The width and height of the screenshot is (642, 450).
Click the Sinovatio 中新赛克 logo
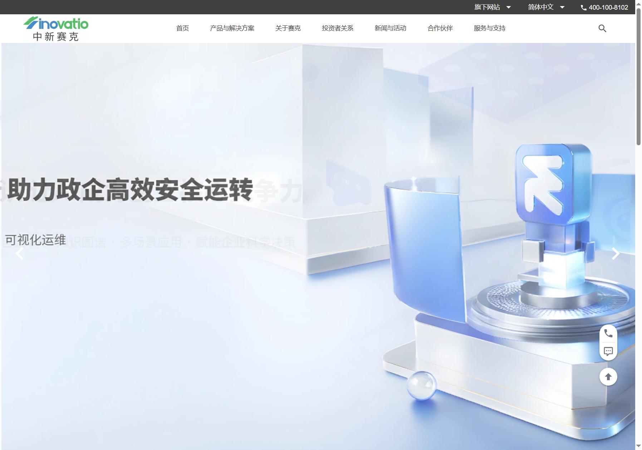[56, 29]
